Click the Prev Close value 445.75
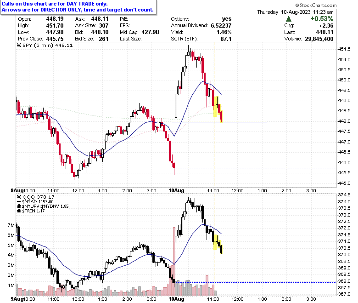This screenshot has width=358, height=303. pos(55,39)
